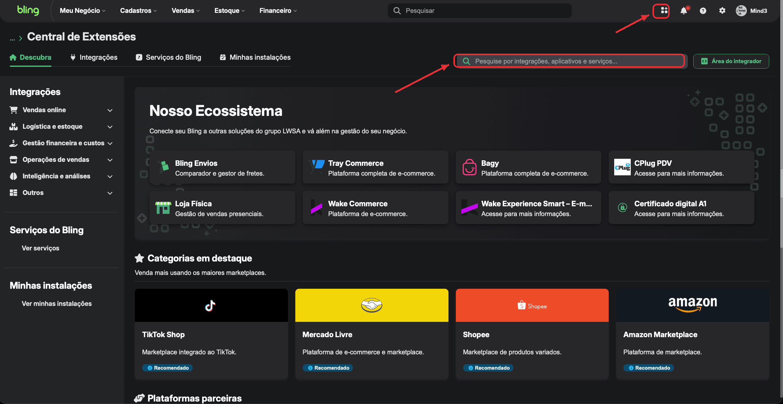Click the CPlug PDV logo icon
Screen dimensions: 783x404
pos(622,167)
